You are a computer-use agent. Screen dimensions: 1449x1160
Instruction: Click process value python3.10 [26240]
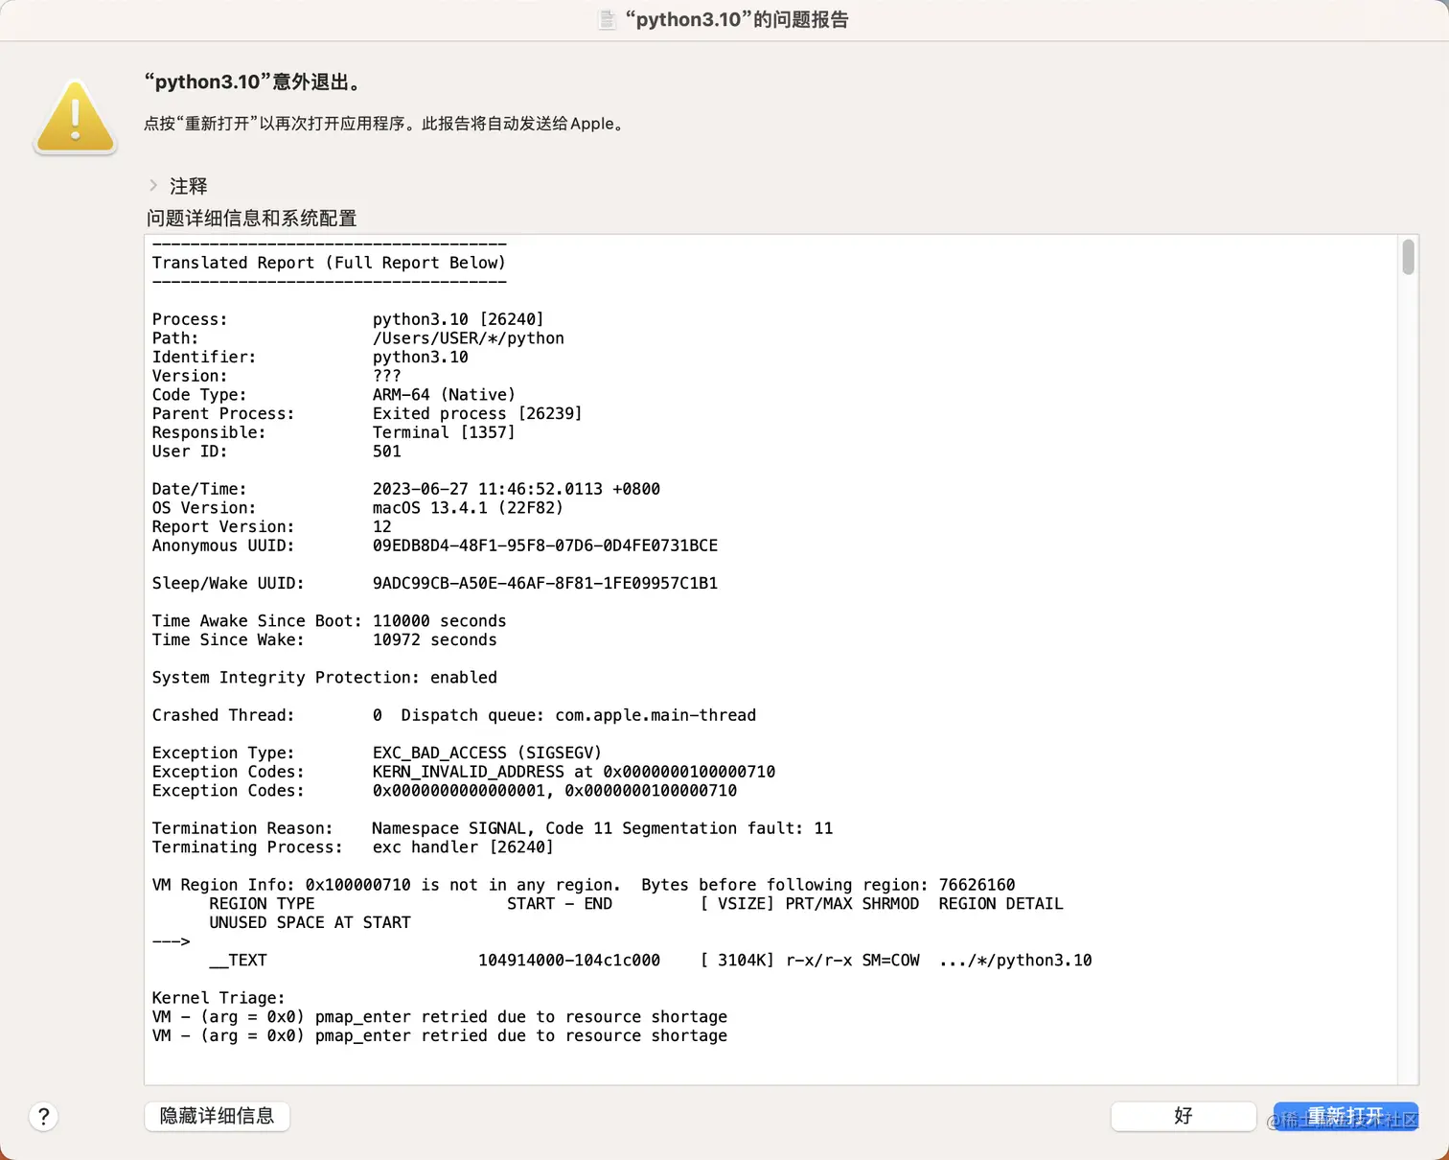pyautogui.click(x=458, y=319)
